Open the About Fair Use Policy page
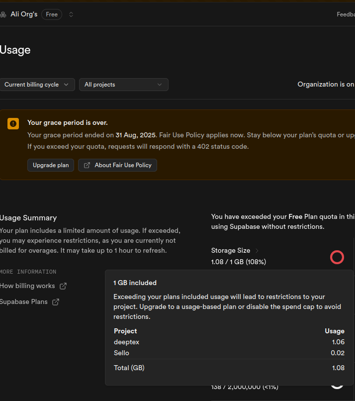 117,165
